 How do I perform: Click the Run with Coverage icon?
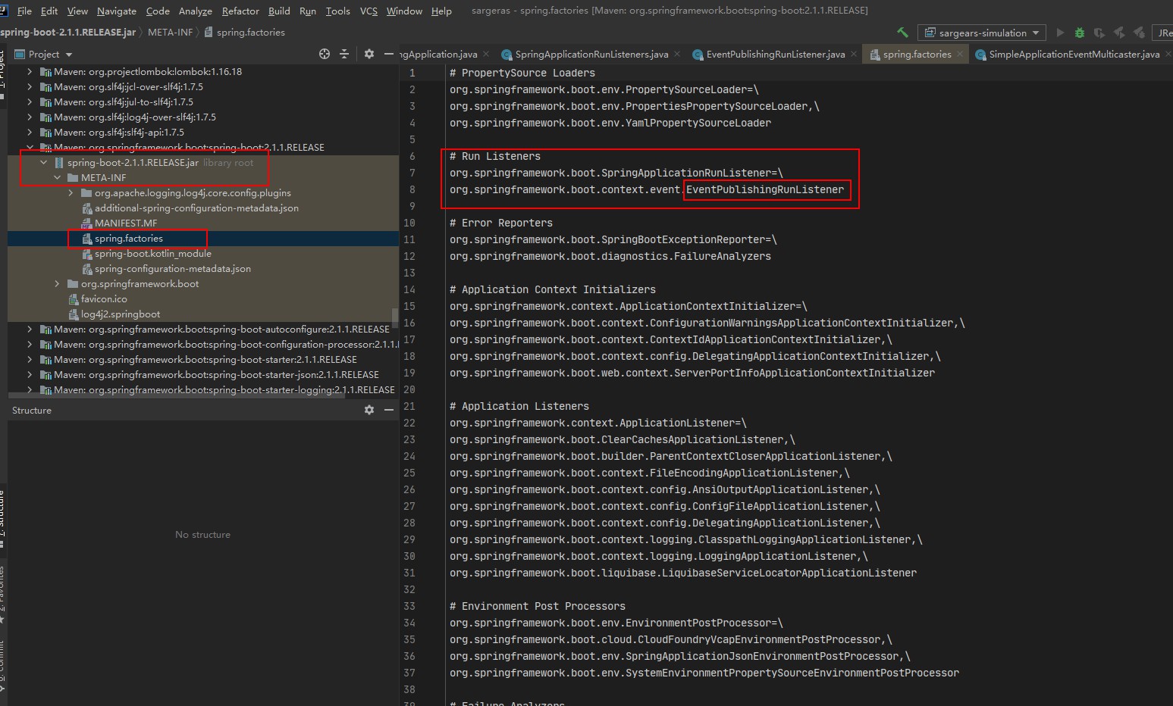click(1099, 33)
